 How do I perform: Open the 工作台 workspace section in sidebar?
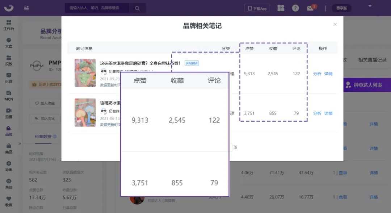[9, 25]
